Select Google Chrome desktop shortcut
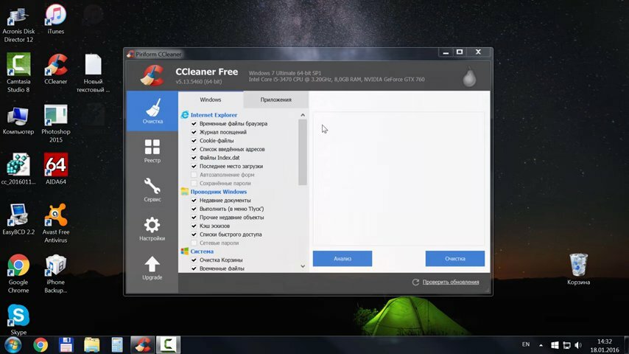Viewport: 629px width, 354px height. point(18,274)
